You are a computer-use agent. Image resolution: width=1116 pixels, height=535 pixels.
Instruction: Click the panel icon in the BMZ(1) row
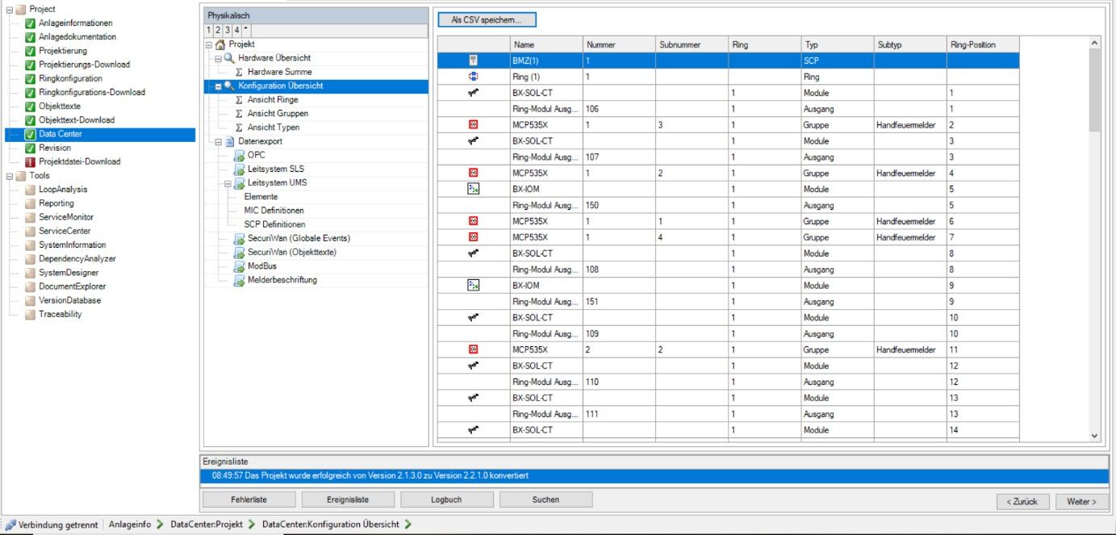(474, 61)
